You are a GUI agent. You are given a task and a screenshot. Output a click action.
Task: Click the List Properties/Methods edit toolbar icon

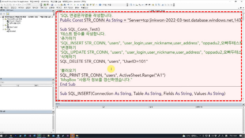click(131, 5)
